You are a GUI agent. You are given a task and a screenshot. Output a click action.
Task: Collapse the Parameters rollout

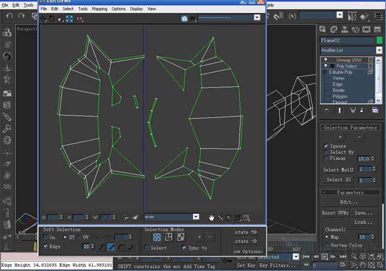350,193
